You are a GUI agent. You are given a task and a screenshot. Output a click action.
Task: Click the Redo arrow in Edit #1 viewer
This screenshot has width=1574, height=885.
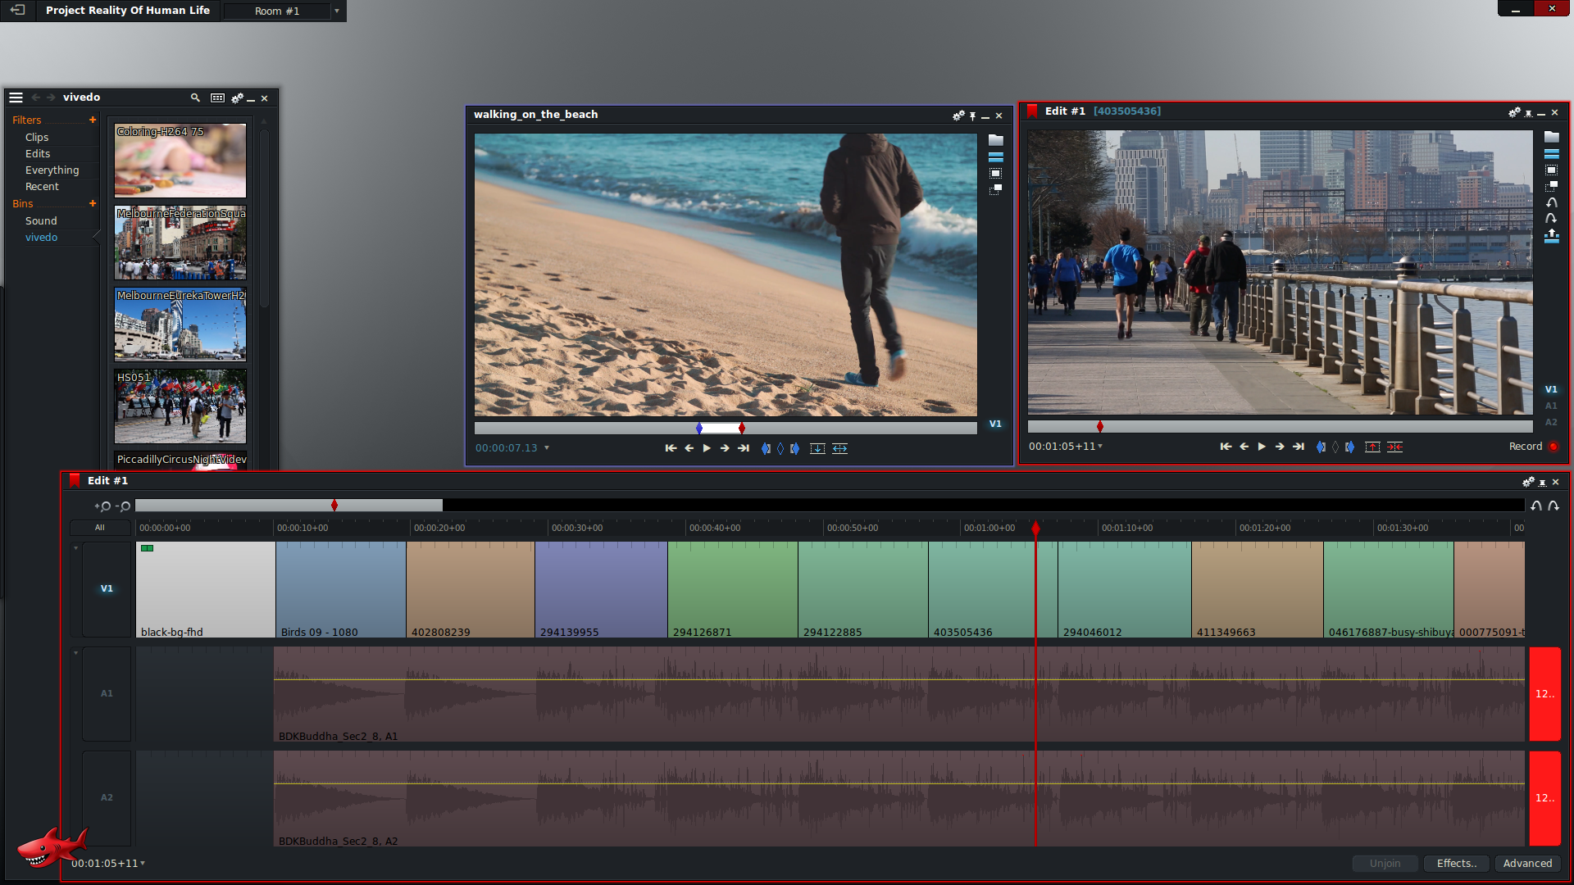coord(1551,217)
